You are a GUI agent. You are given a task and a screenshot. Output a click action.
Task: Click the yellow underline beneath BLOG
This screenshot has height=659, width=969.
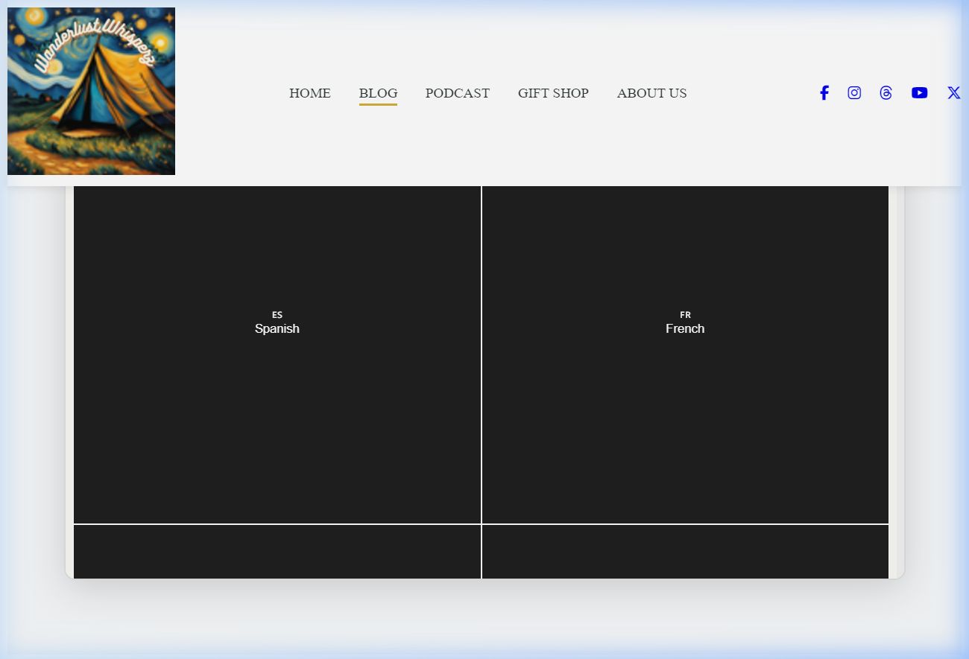[x=378, y=104]
